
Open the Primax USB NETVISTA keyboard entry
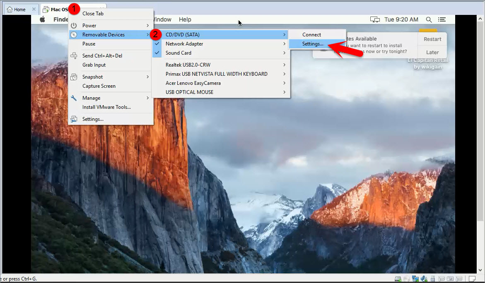point(221,74)
